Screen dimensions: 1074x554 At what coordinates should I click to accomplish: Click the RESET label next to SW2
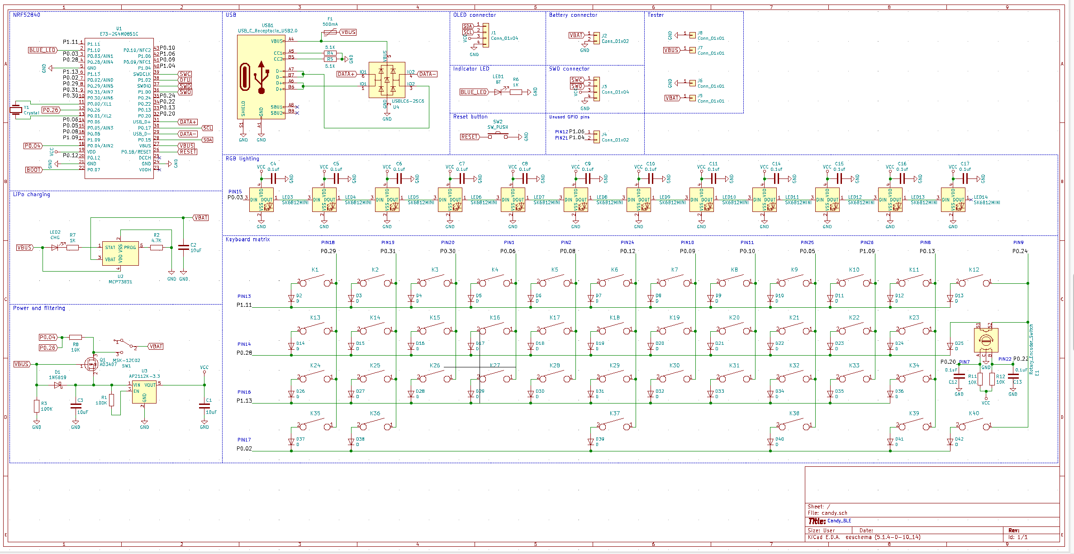click(x=470, y=137)
